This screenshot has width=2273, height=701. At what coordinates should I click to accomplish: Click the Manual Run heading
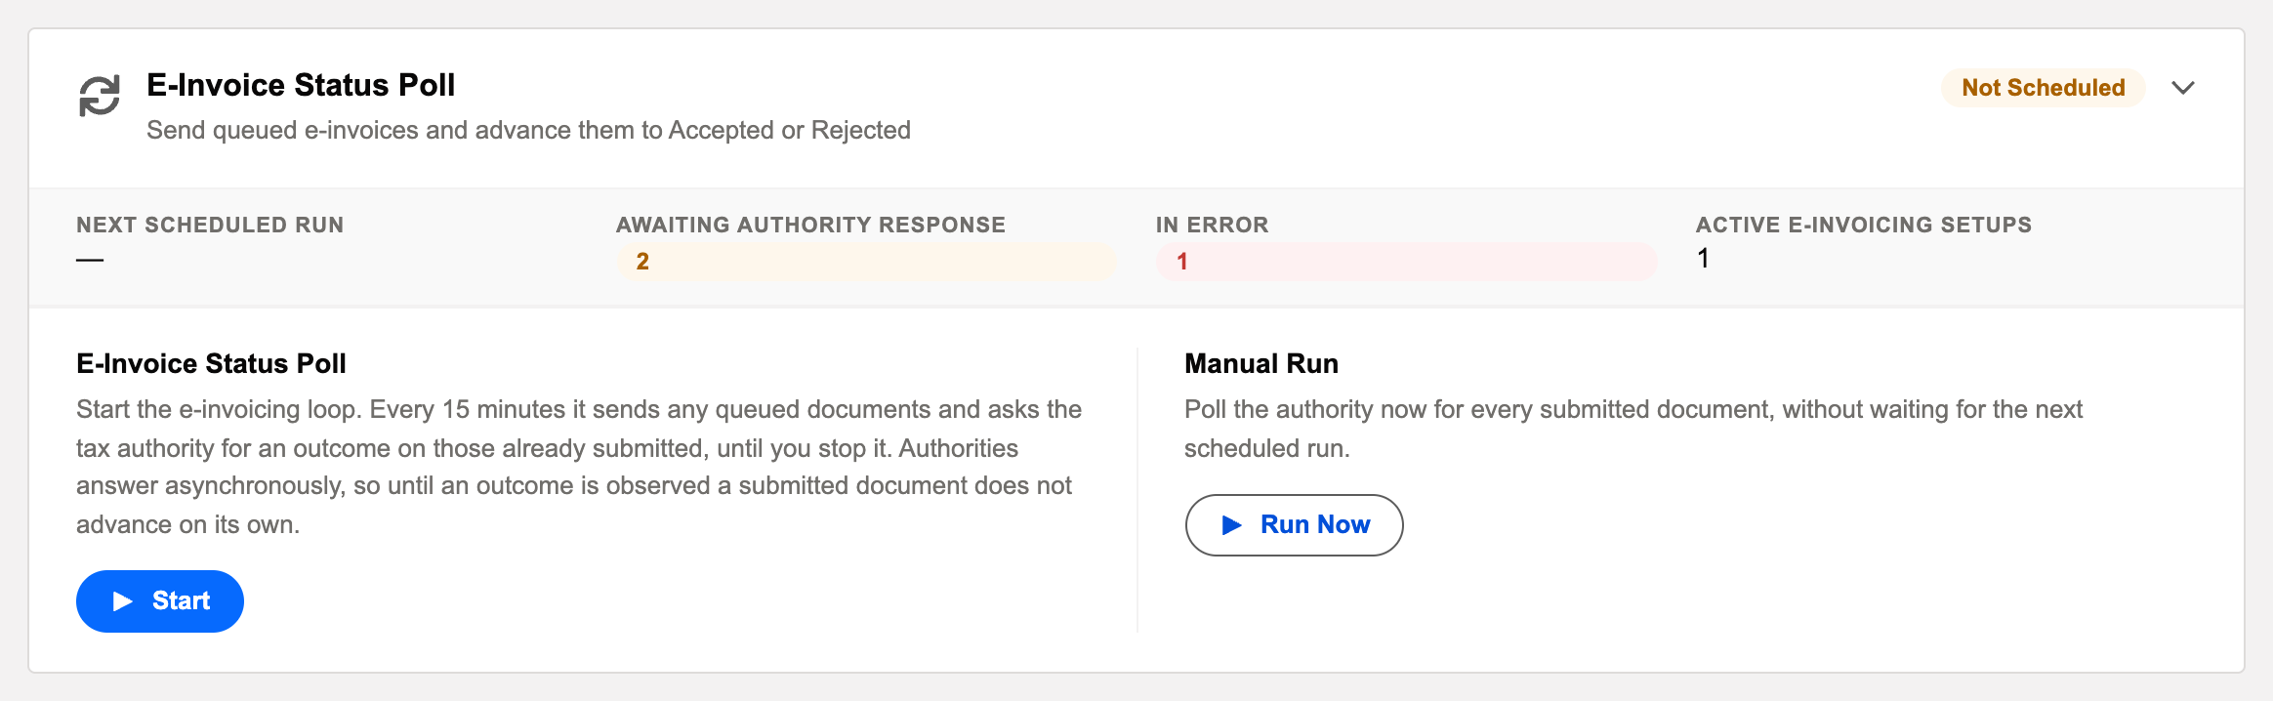1261,364
